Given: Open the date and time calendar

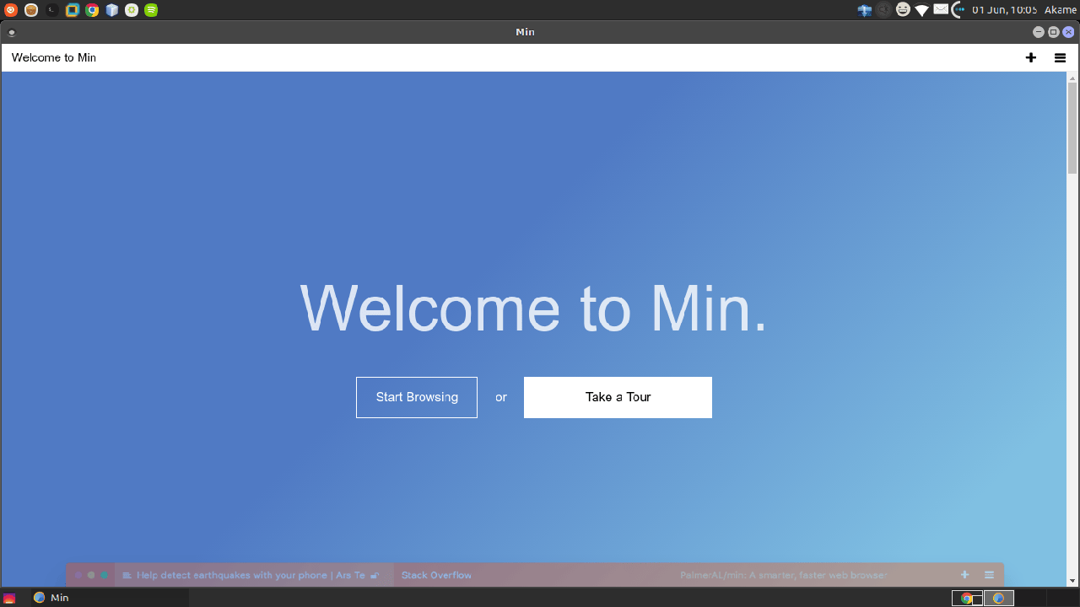Looking at the screenshot, I should pyautogui.click(x=1004, y=10).
